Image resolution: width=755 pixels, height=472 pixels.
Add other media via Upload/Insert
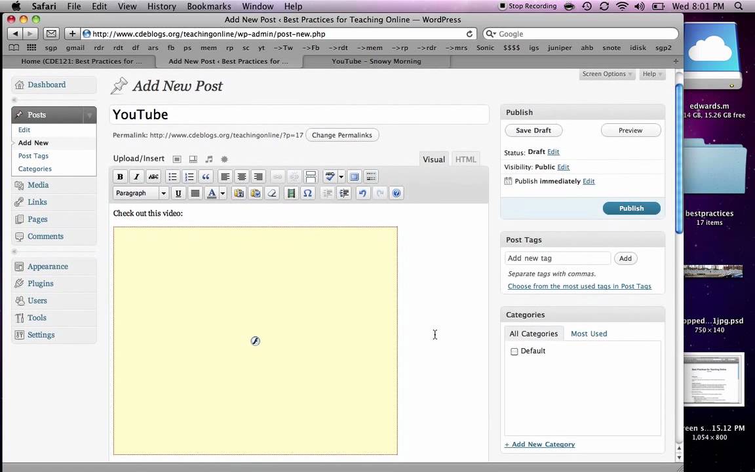[224, 159]
